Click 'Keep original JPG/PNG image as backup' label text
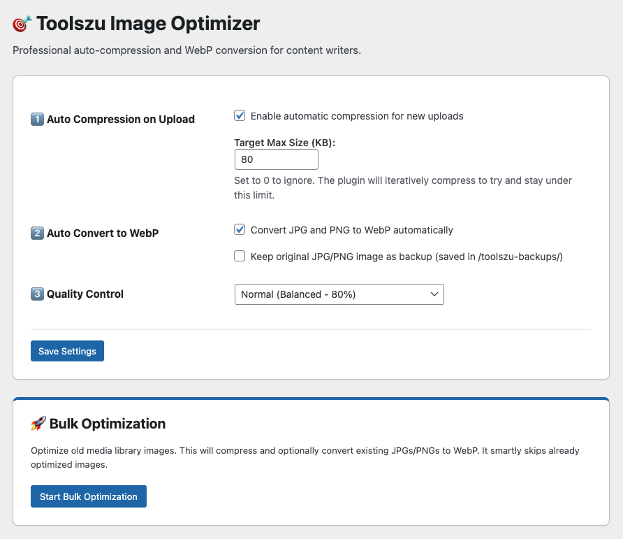The width and height of the screenshot is (623, 539). coord(406,257)
